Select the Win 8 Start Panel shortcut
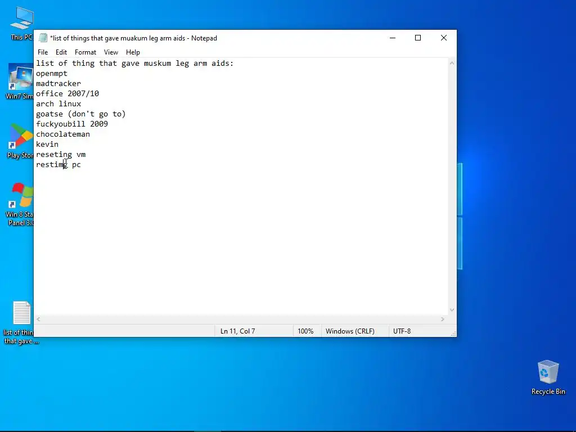The width and height of the screenshot is (576, 432). (x=20, y=204)
